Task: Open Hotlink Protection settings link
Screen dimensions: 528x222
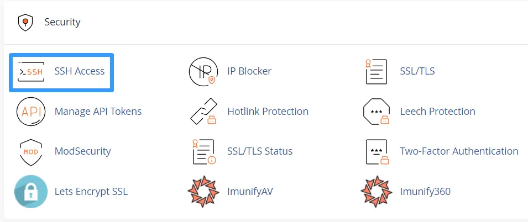Action: (268, 112)
